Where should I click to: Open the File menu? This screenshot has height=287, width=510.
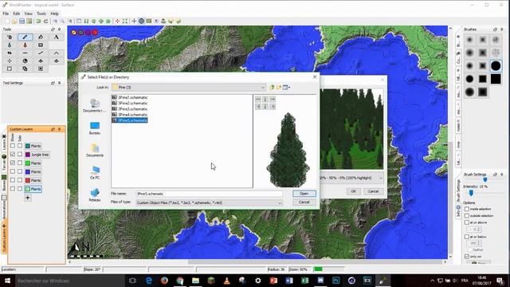(x=6, y=14)
